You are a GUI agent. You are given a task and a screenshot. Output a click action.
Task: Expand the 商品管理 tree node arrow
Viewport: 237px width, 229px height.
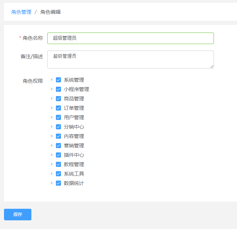52,98
